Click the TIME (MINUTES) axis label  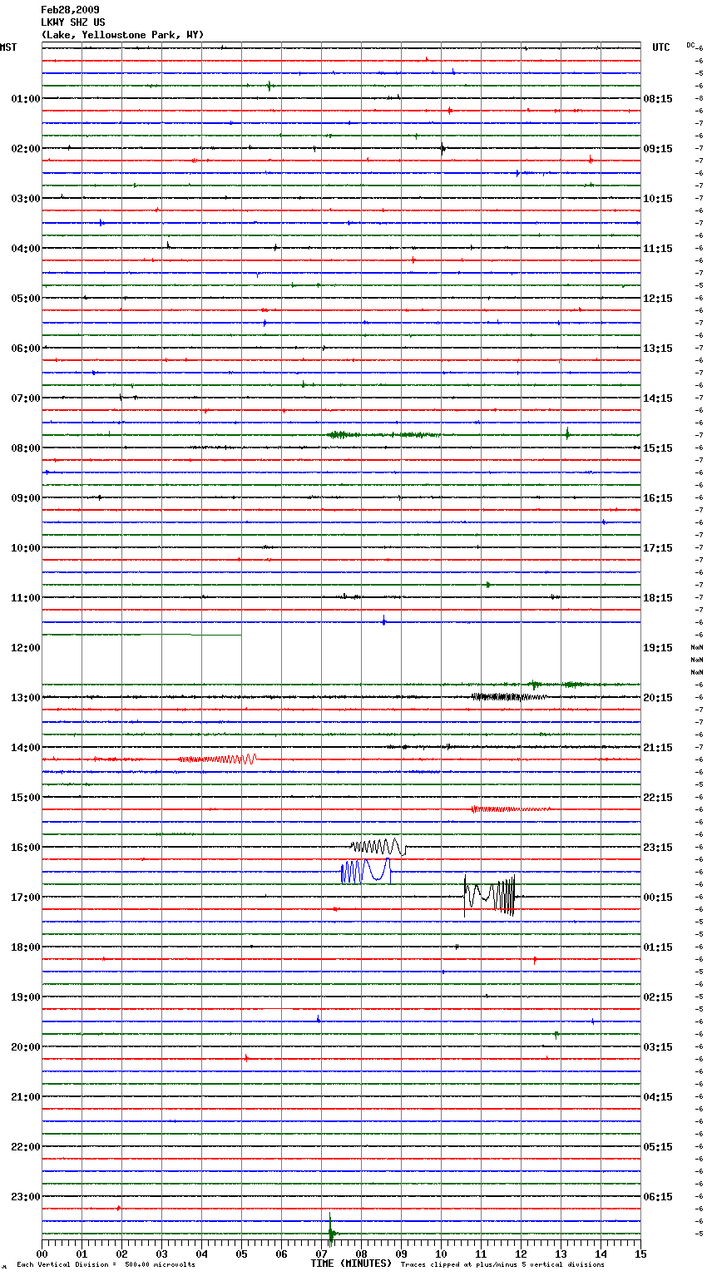(x=351, y=1264)
